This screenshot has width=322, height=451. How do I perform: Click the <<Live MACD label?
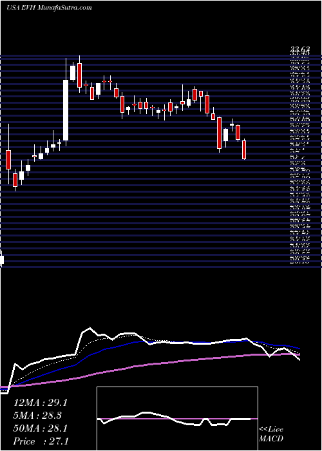[271, 434]
